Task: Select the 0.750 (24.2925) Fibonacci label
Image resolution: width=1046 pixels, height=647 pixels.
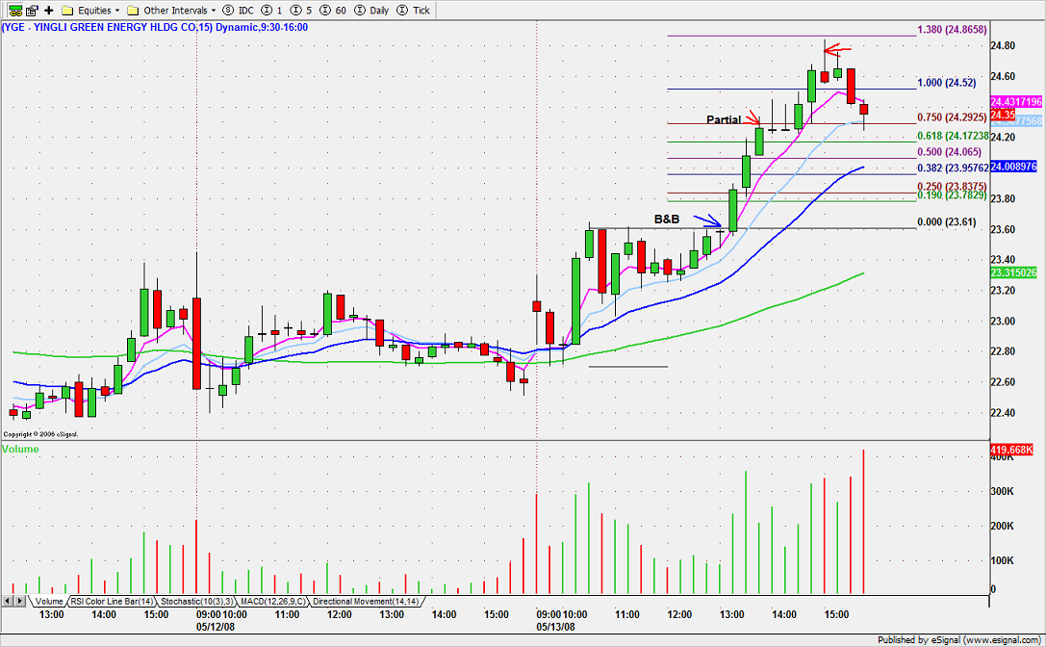Action: tap(952, 117)
